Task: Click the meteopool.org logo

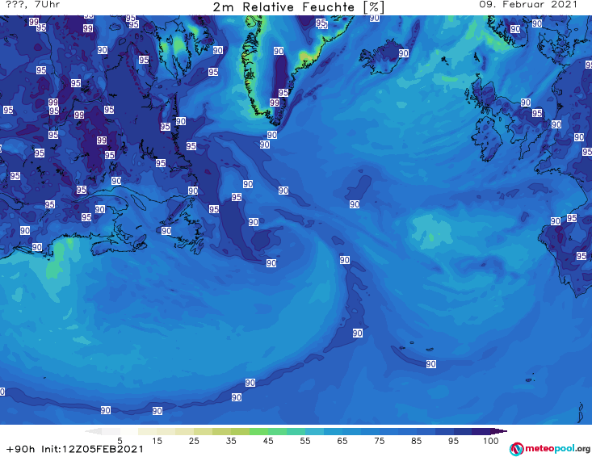Action: pyautogui.click(x=550, y=449)
